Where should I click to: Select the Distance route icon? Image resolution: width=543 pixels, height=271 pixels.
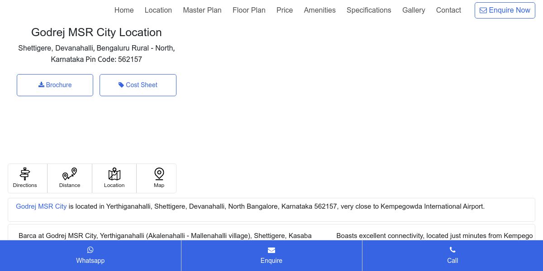coord(70,174)
